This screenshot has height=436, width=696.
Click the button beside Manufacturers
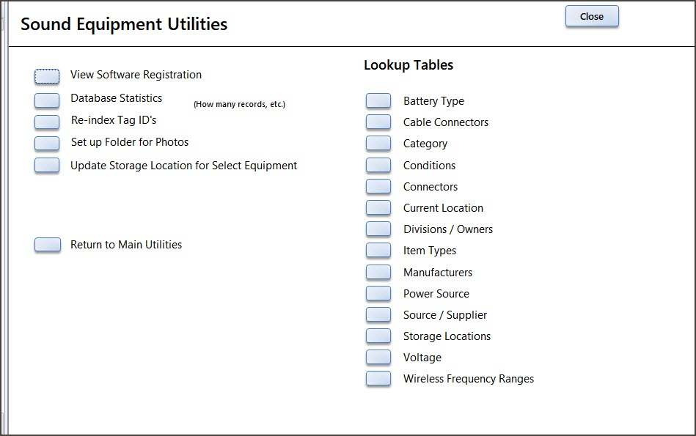378,272
